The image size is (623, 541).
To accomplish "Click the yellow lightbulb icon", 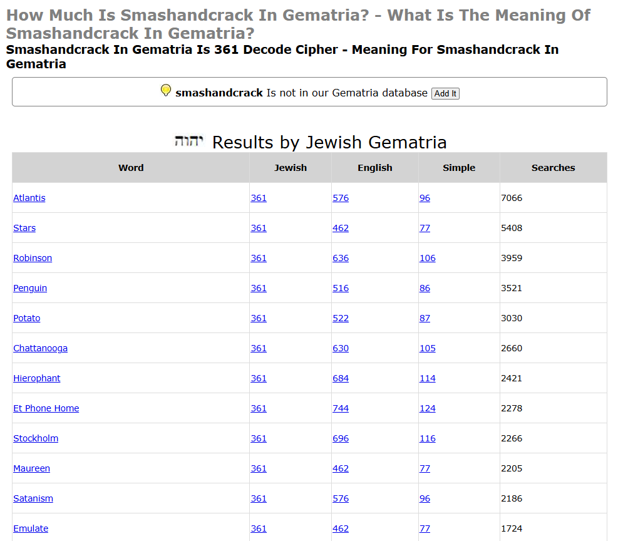I will click(x=166, y=90).
